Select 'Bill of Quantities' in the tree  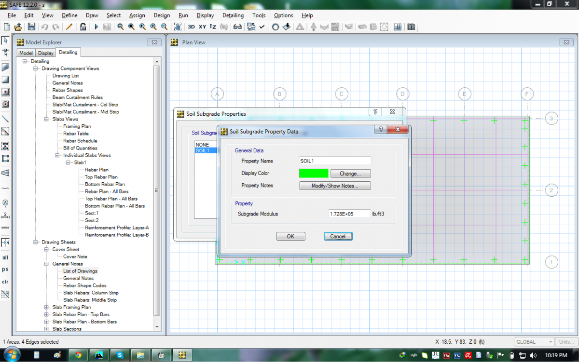(80, 148)
